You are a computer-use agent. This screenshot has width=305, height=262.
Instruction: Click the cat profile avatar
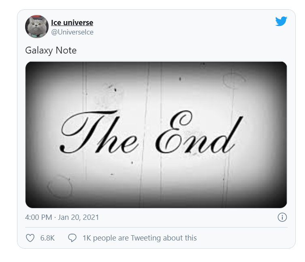36,27
